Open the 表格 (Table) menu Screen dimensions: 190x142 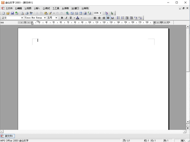point(65,8)
